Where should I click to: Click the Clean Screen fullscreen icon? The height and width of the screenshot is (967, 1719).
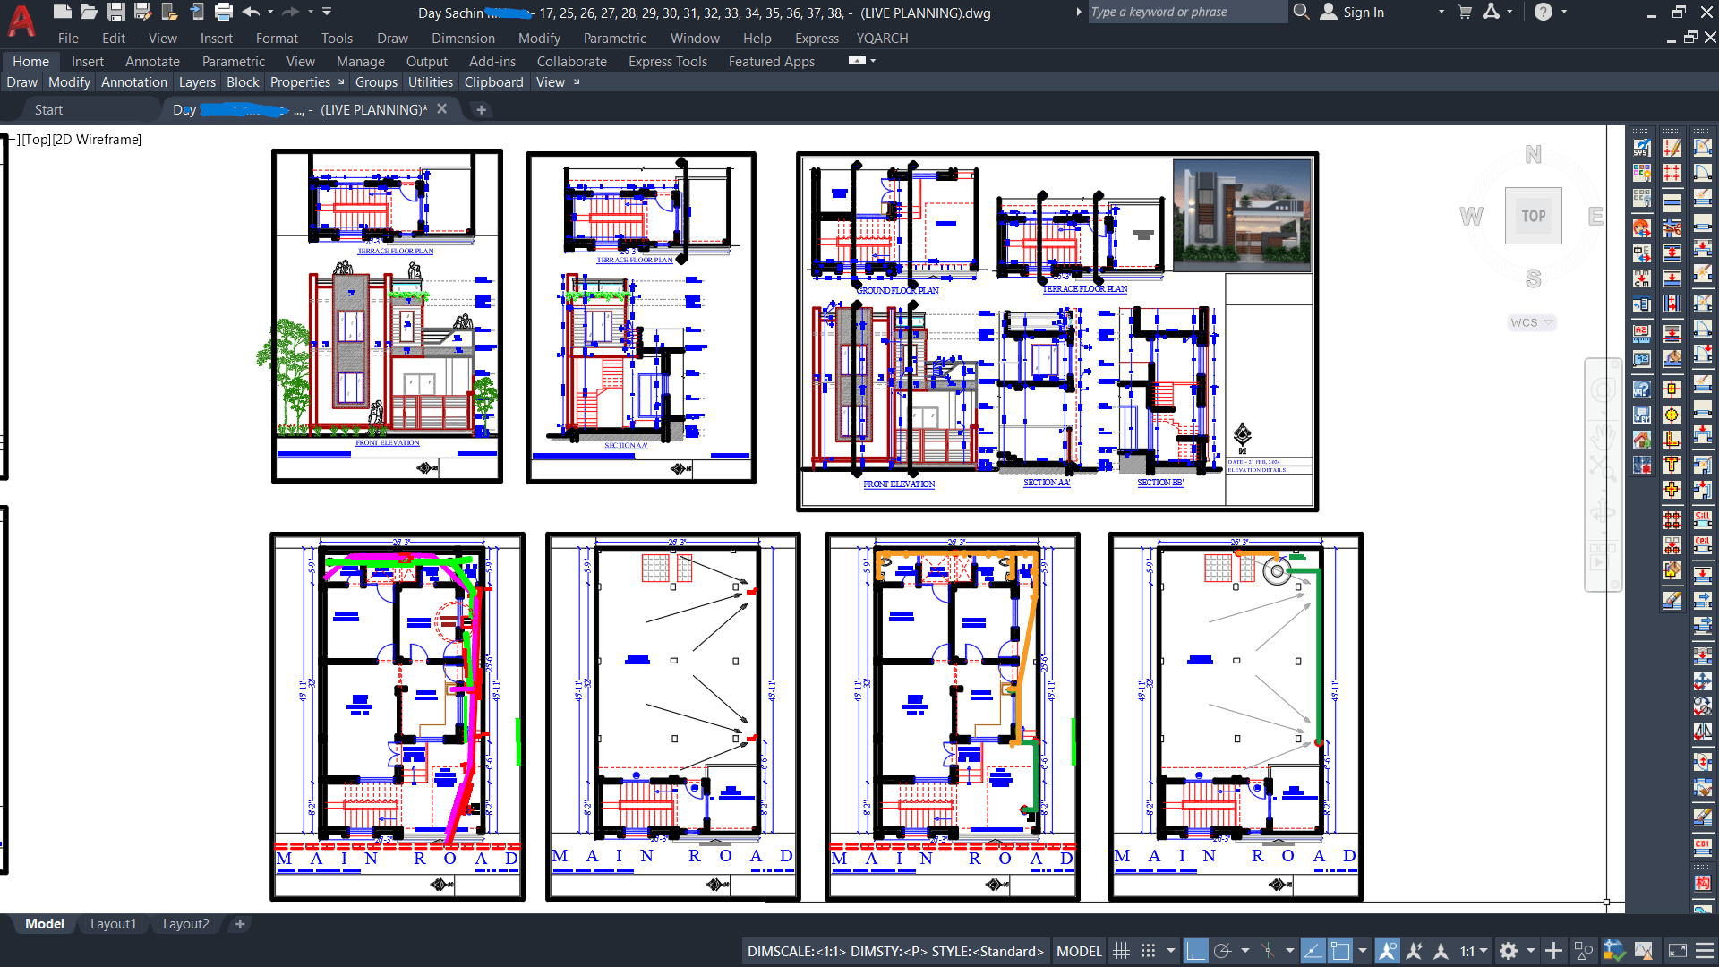(x=1678, y=951)
